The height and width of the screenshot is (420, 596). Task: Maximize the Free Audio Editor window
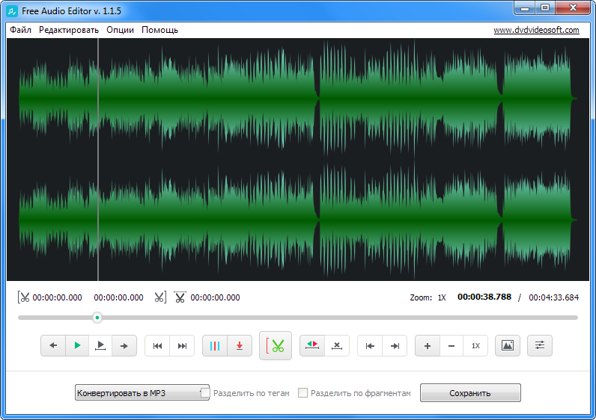pos(545,8)
